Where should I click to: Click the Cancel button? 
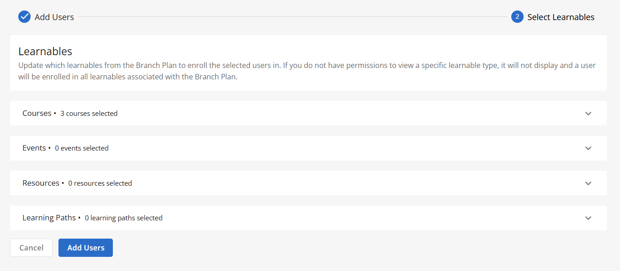coord(31,248)
